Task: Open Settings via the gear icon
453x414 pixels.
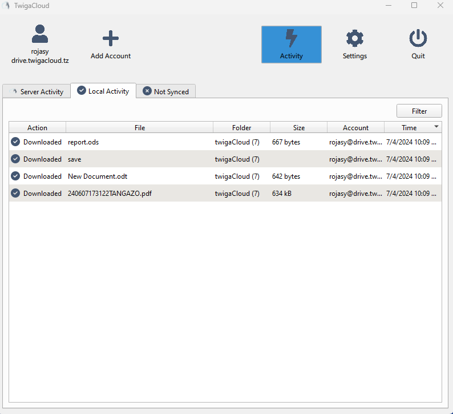Action: [354, 38]
